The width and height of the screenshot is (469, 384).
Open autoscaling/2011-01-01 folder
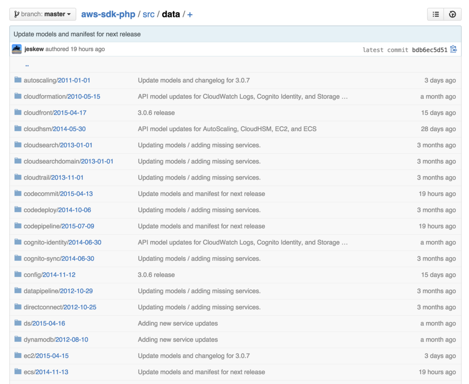pos(57,81)
